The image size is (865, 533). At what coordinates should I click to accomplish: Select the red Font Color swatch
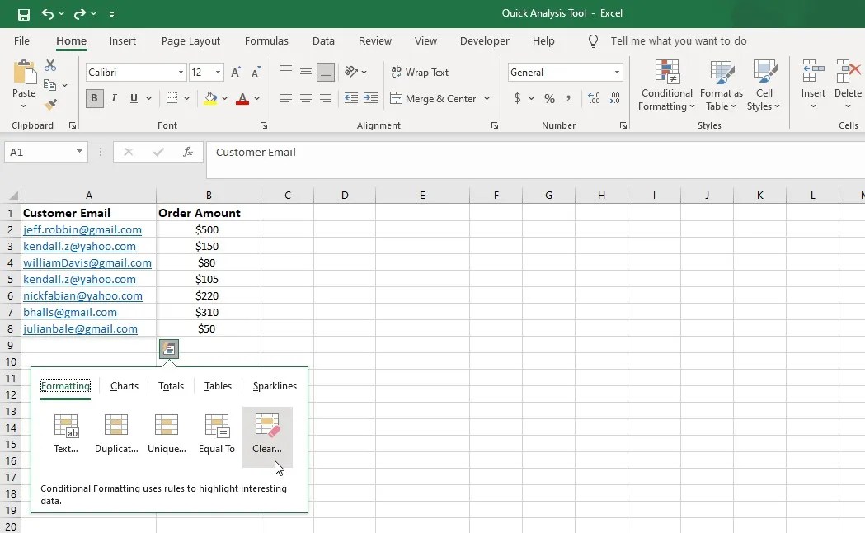(242, 98)
